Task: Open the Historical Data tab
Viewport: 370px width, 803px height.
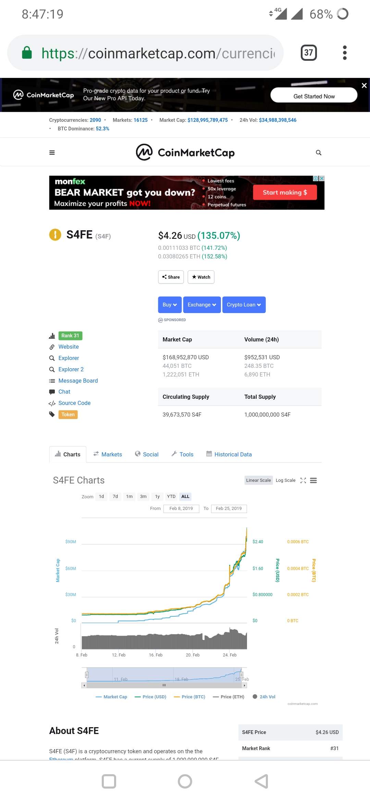Action: (229, 454)
